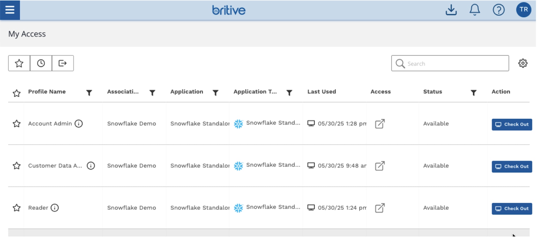Screen dimensions: 537x239
Task: Check Out the Customer Data A... profile
Action: [512, 166]
